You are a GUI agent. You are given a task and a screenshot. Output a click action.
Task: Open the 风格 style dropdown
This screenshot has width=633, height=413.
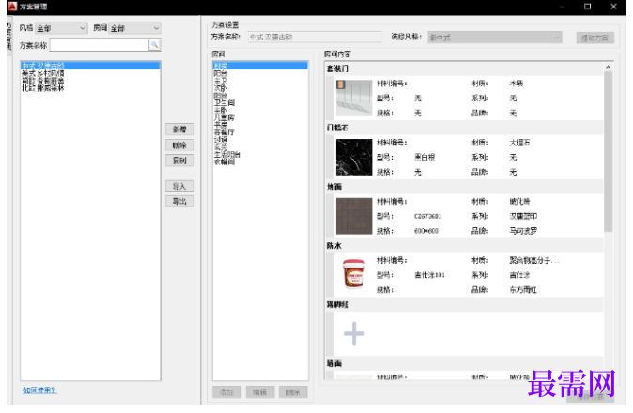tap(61, 28)
